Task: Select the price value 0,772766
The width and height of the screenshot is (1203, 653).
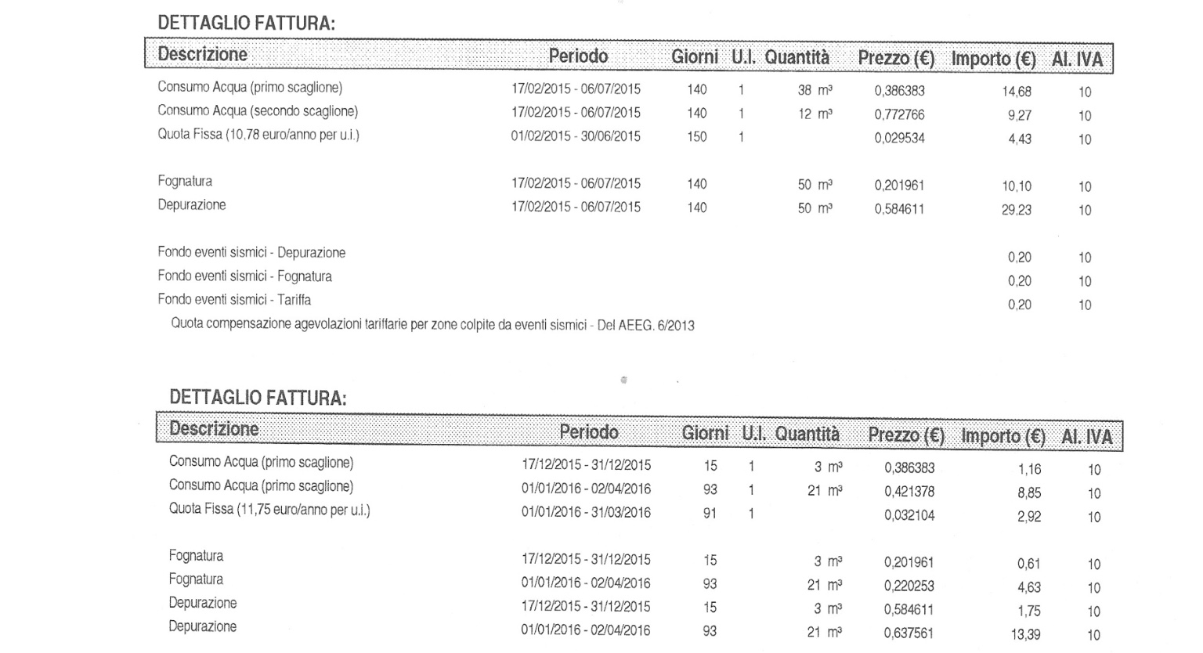Action: point(899,115)
